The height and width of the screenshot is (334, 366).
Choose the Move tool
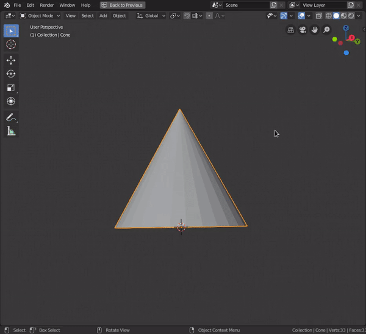coord(11,60)
